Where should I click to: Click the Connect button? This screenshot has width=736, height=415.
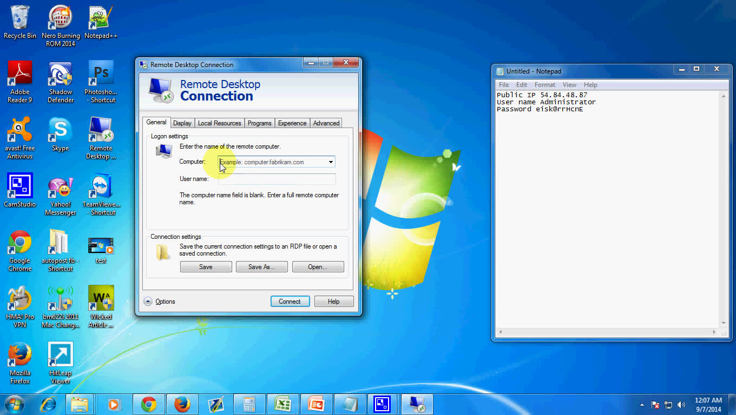pos(290,302)
